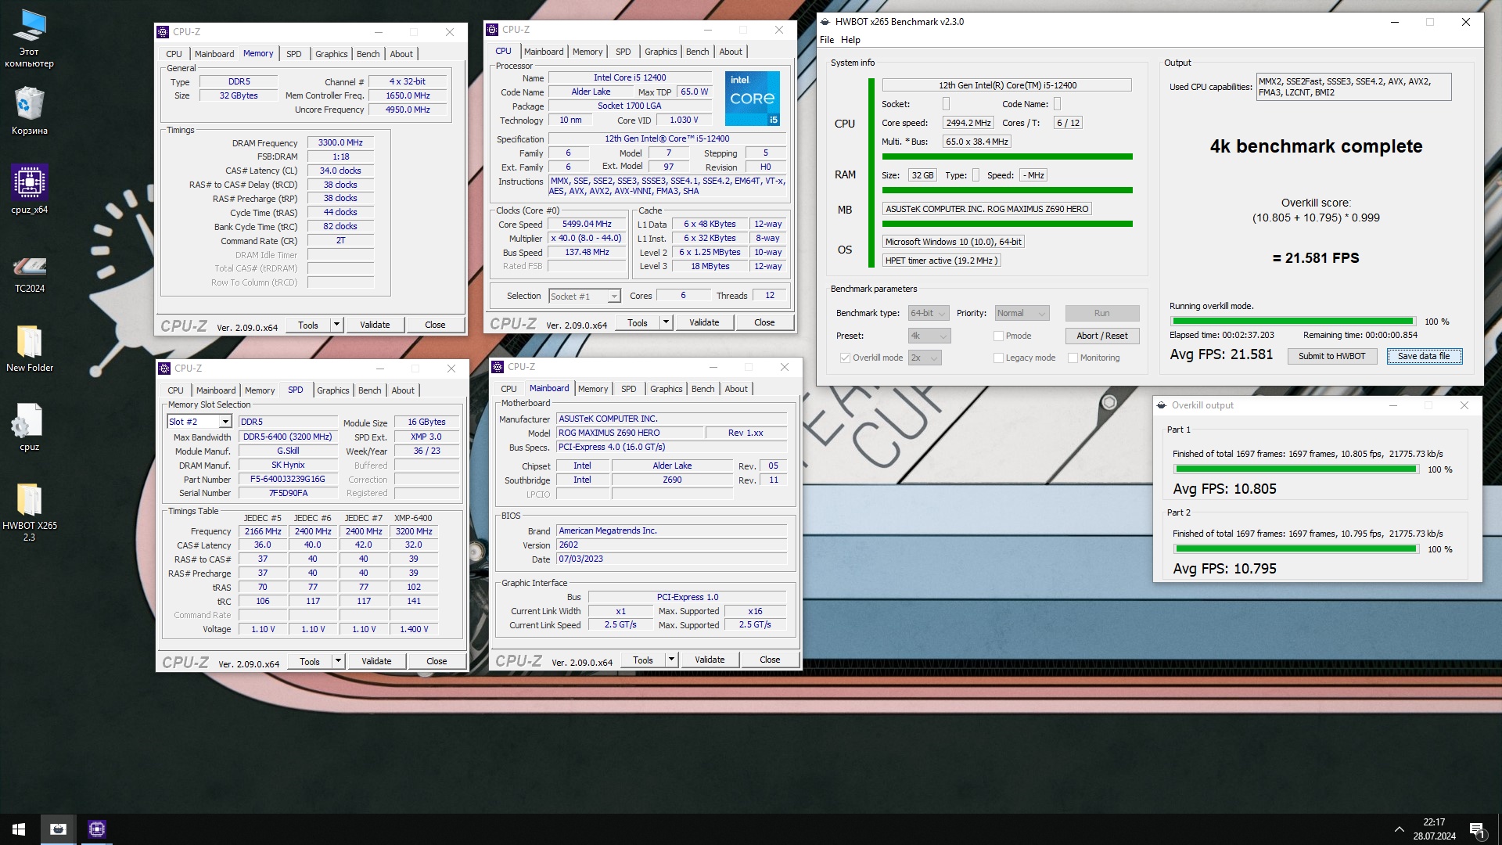Click the Part 1 progress bar

[1295, 469]
